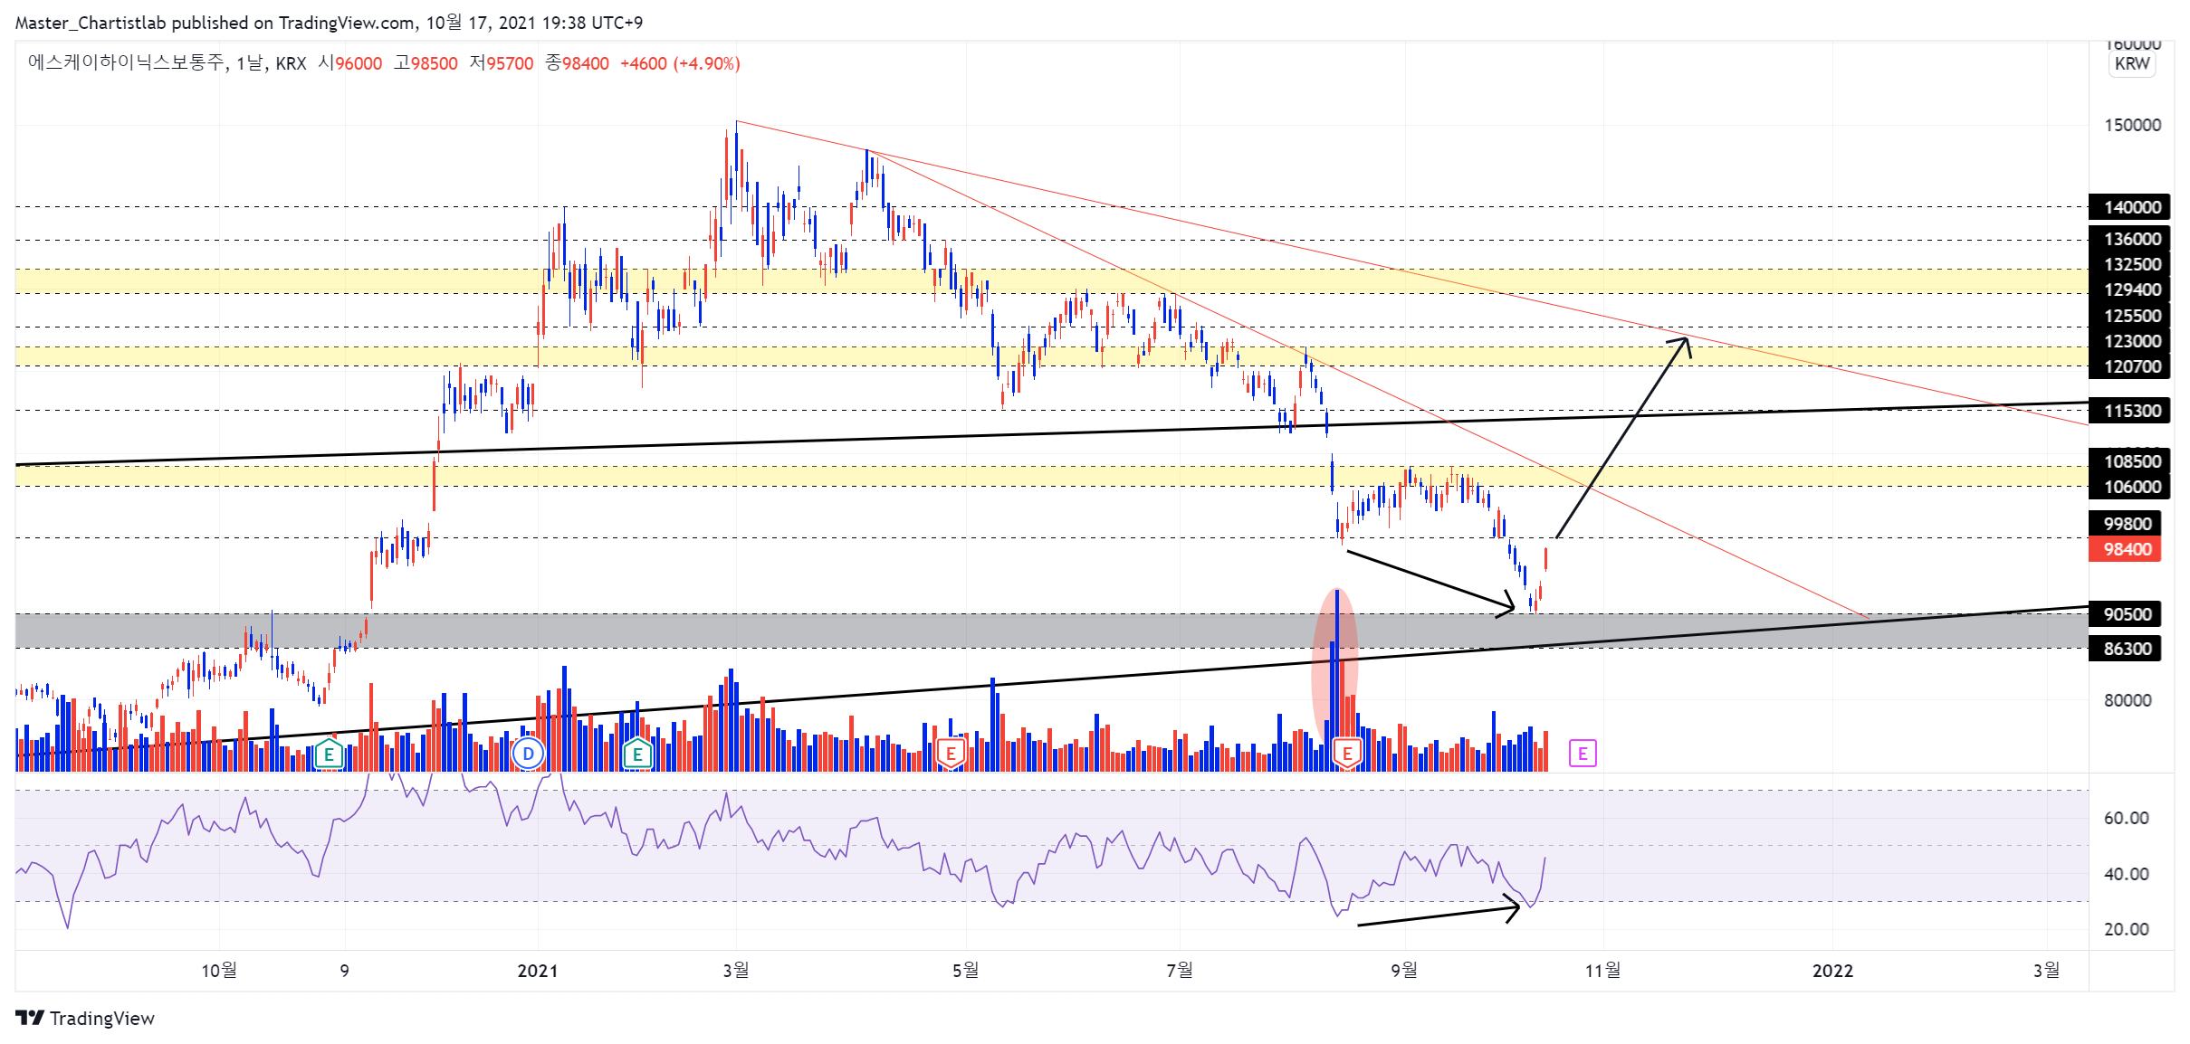Click the 10월 label on the time axis
Image resolution: width=2190 pixels, height=1044 pixels.
click(x=218, y=971)
